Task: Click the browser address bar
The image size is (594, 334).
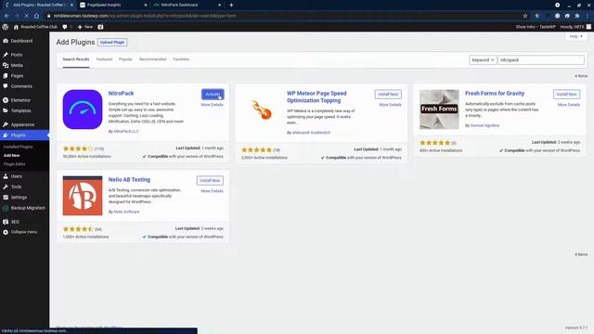Action: [284, 16]
